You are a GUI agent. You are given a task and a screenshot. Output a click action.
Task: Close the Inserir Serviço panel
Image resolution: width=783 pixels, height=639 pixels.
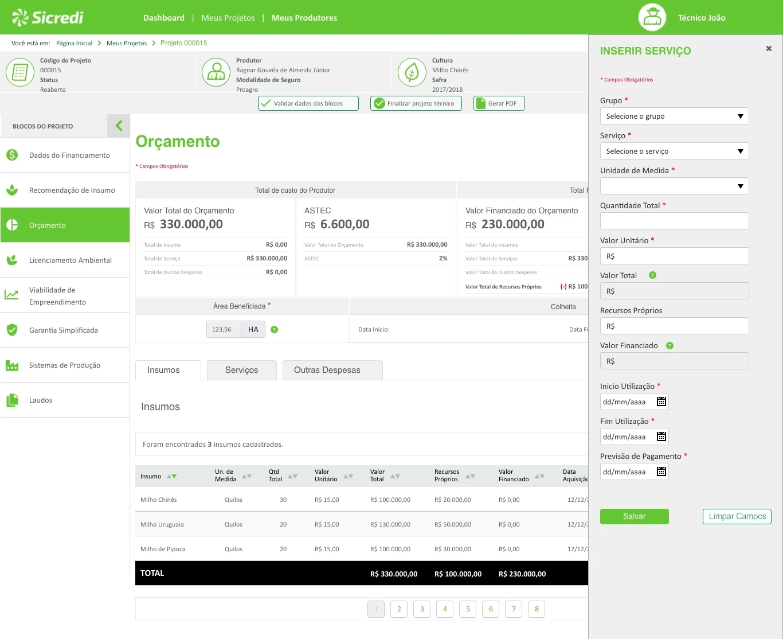point(769,49)
